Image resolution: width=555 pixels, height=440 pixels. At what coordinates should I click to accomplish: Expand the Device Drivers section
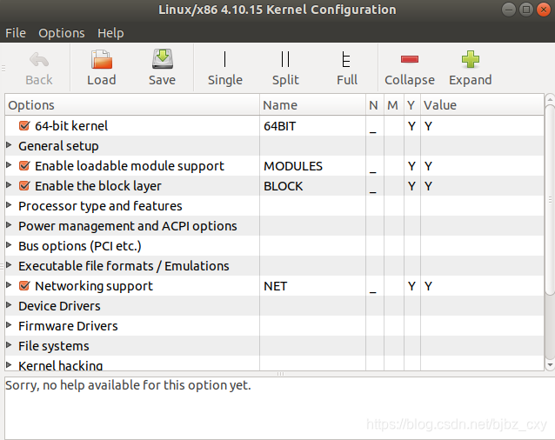(x=10, y=305)
